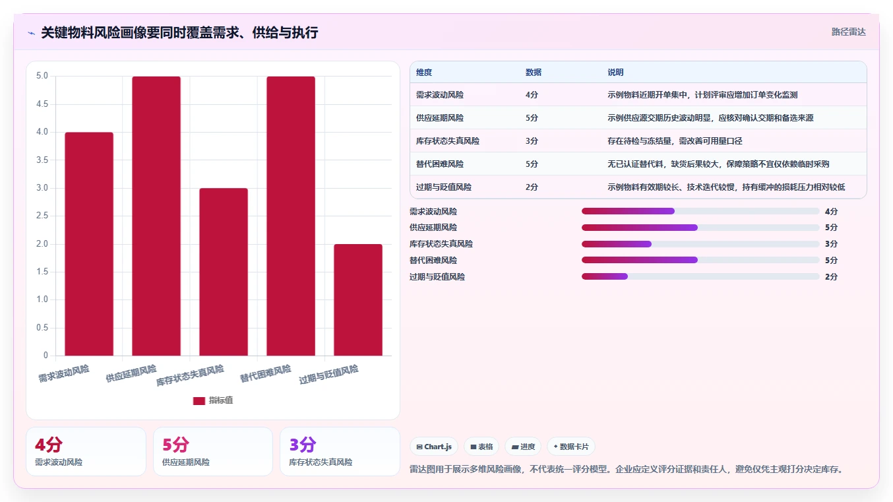Click the 供应延期风险 bar in chart

[156, 216]
